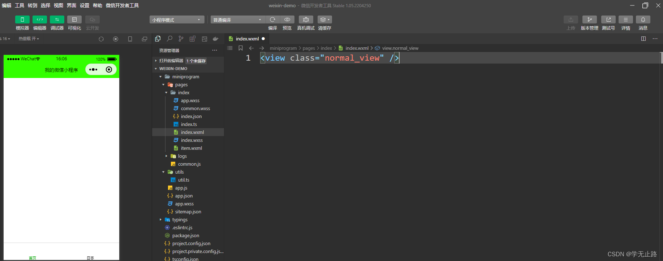Toggle the 调试器 debugger panel button

[x=57, y=19]
